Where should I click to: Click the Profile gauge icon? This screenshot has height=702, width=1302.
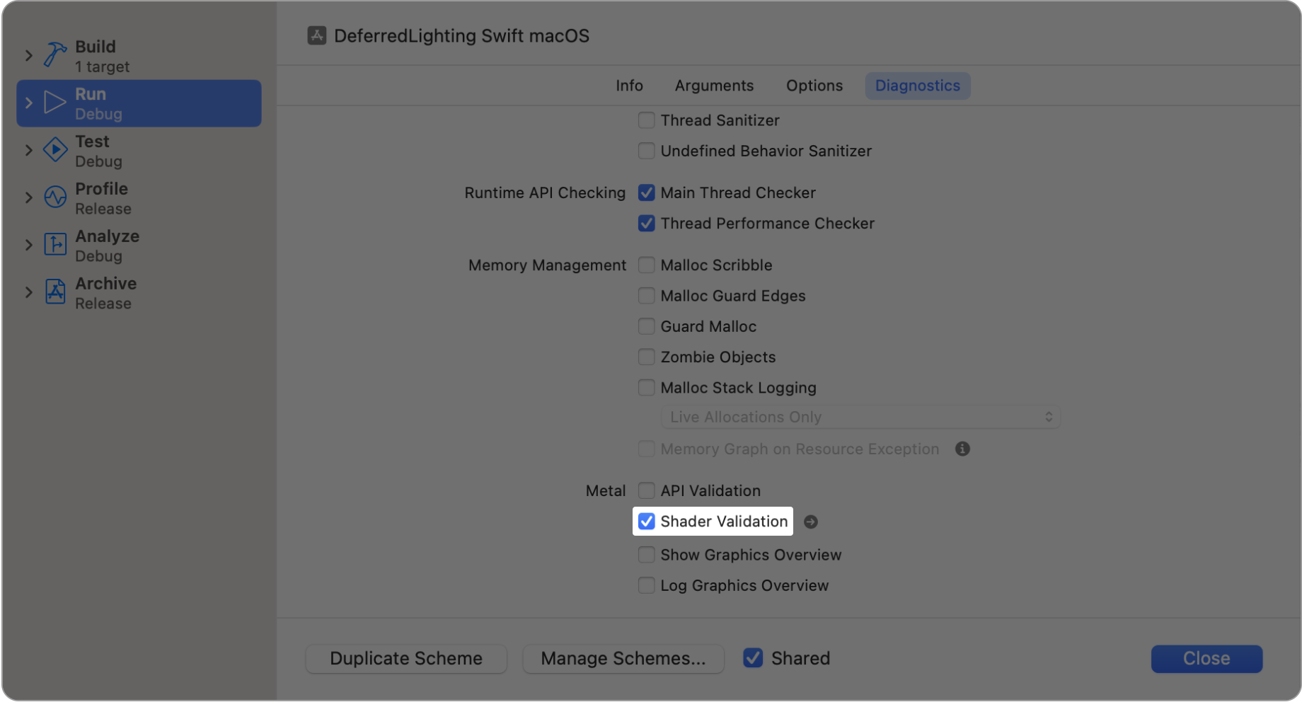coord(54,197)
